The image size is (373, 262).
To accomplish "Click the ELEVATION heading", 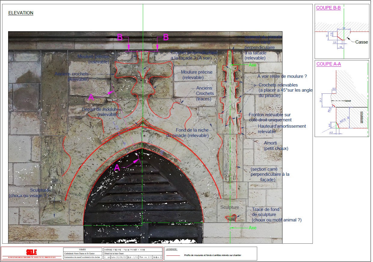I will pos(21,13).
